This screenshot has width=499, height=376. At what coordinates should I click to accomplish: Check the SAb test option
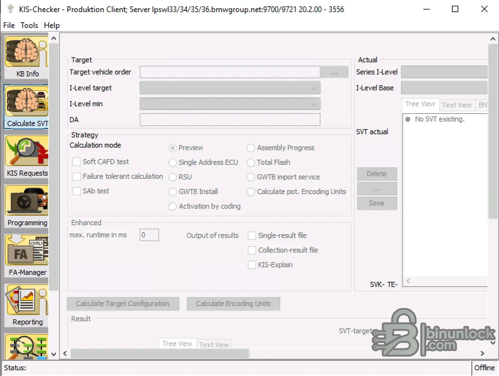click(76, 191)
